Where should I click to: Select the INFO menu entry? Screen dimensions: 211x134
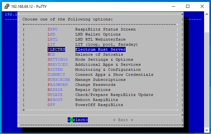(53, 29)
